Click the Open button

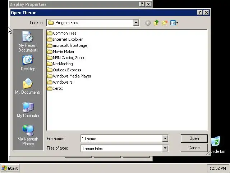[194, 138]
